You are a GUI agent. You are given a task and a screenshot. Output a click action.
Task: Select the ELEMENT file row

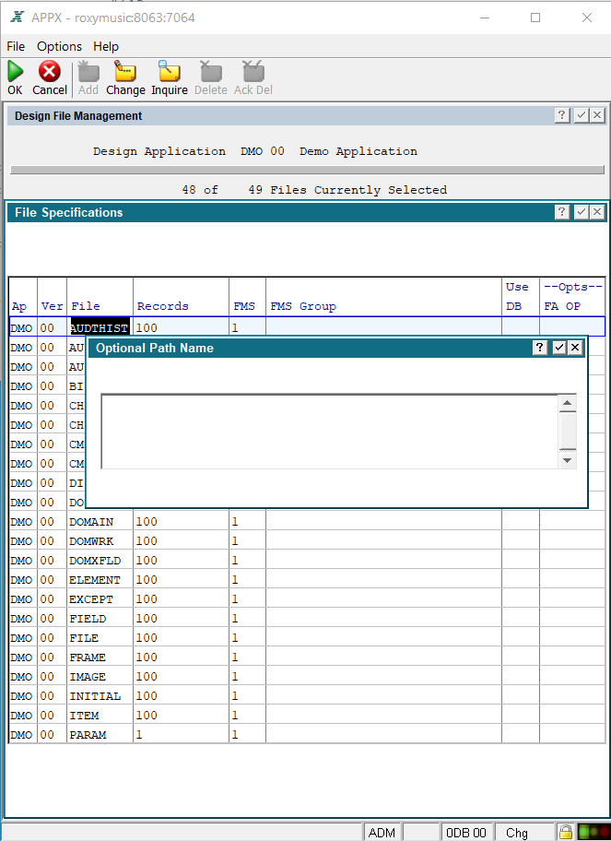[x=307, y=579]
